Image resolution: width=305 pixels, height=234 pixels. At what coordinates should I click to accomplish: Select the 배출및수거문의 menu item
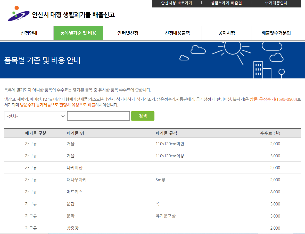coord(276,33)
